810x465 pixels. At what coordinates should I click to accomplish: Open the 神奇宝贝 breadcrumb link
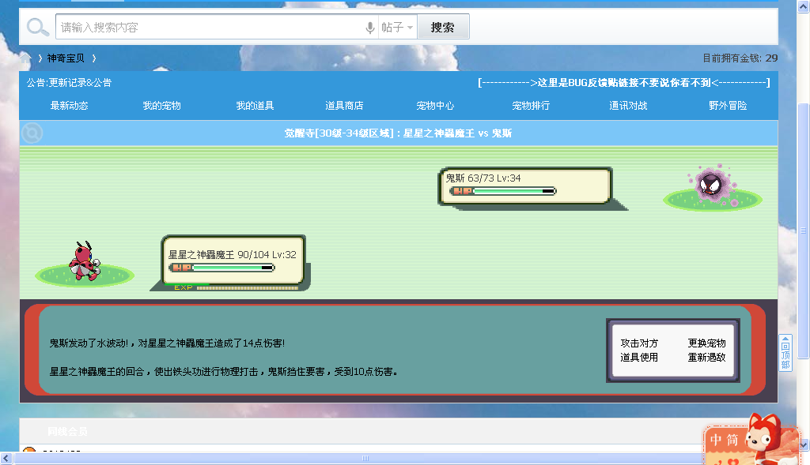pos(66,58)
